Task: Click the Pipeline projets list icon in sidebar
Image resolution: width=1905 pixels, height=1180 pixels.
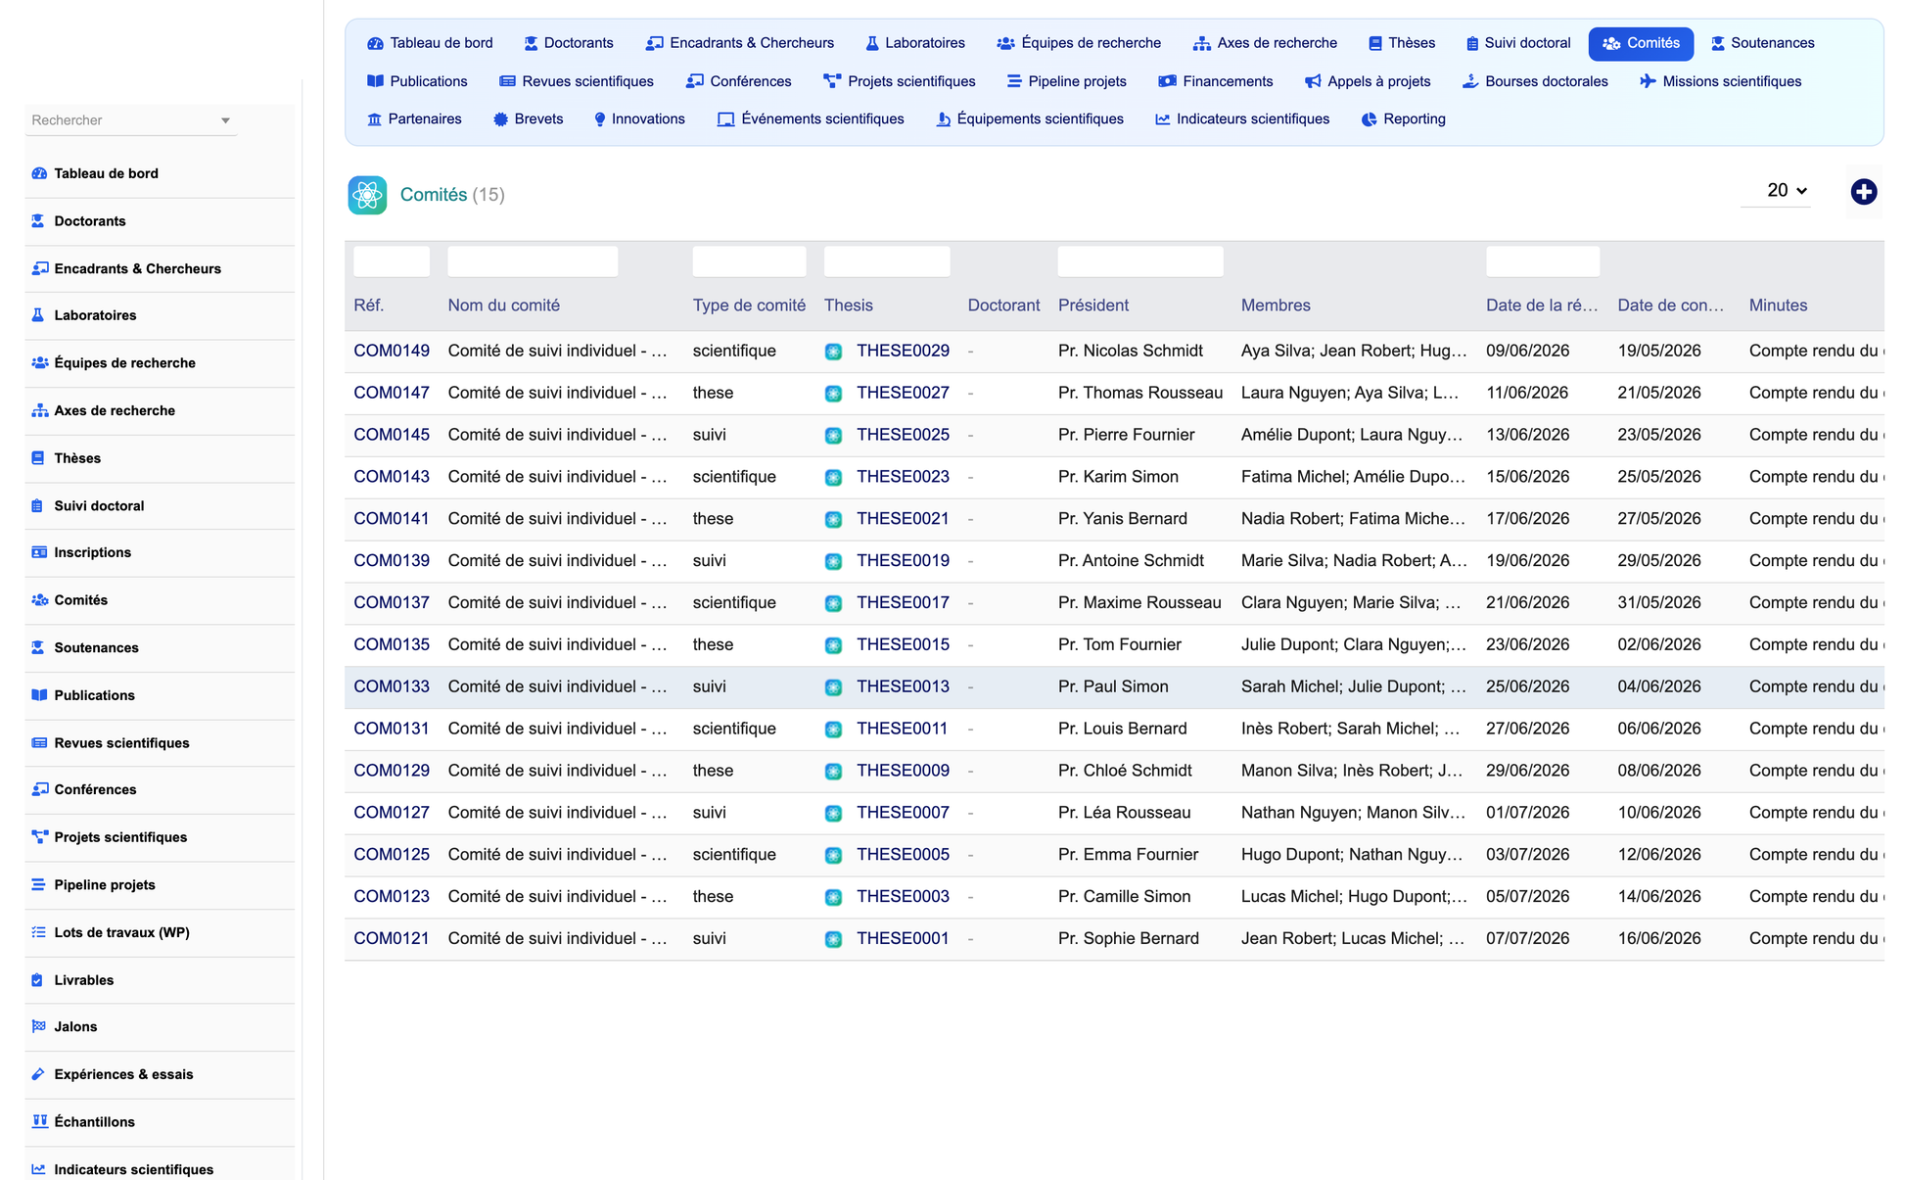Action: 38,885
